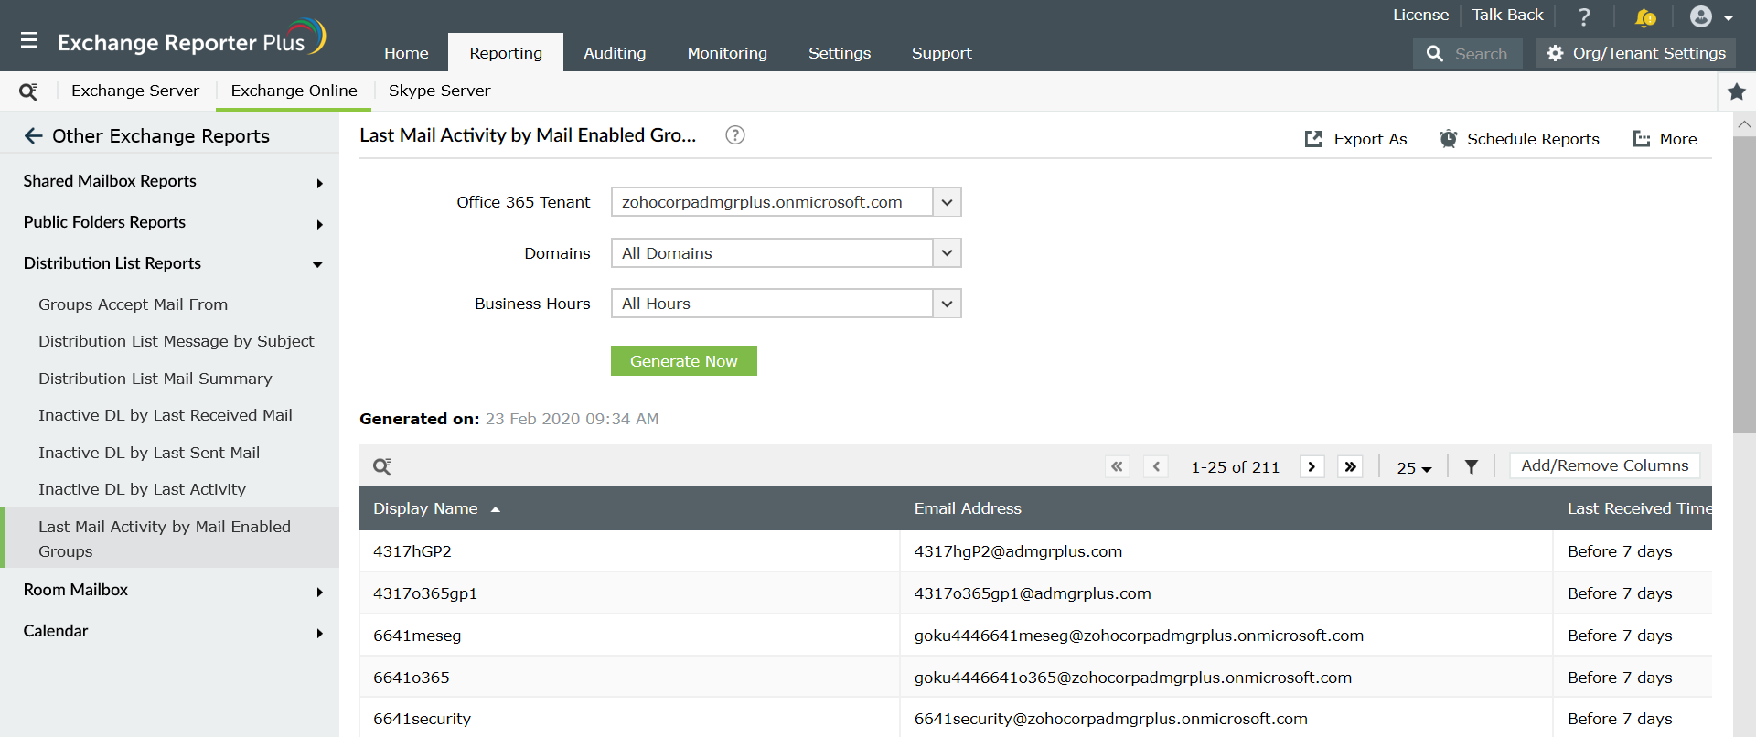Select the Skype Server sub-tab
The height and width of the screenshot is (737, 1756).
coord(439,91)
